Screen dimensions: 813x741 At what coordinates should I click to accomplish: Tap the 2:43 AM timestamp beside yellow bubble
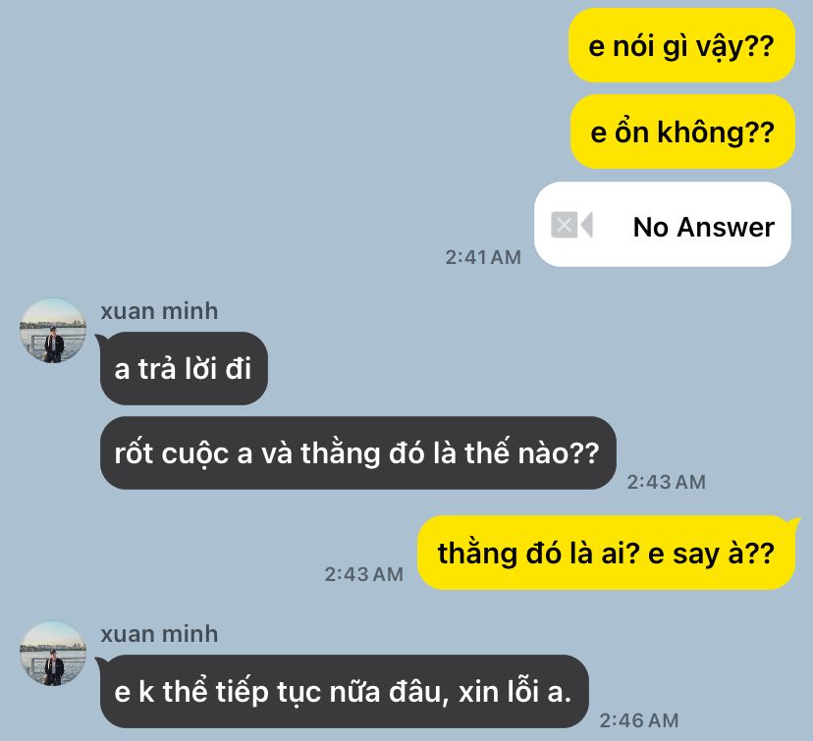pos(364,574)
